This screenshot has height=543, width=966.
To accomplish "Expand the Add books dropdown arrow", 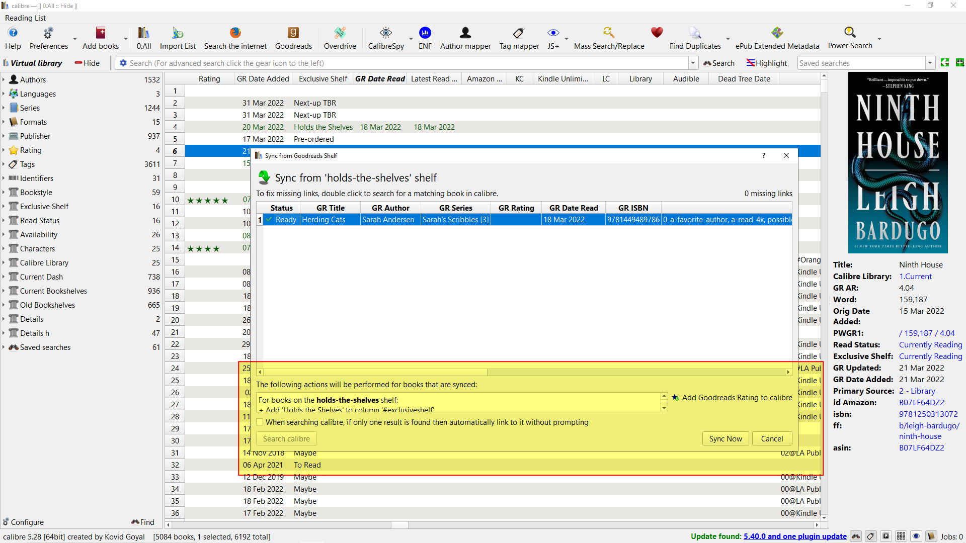I will click(126, 39).
